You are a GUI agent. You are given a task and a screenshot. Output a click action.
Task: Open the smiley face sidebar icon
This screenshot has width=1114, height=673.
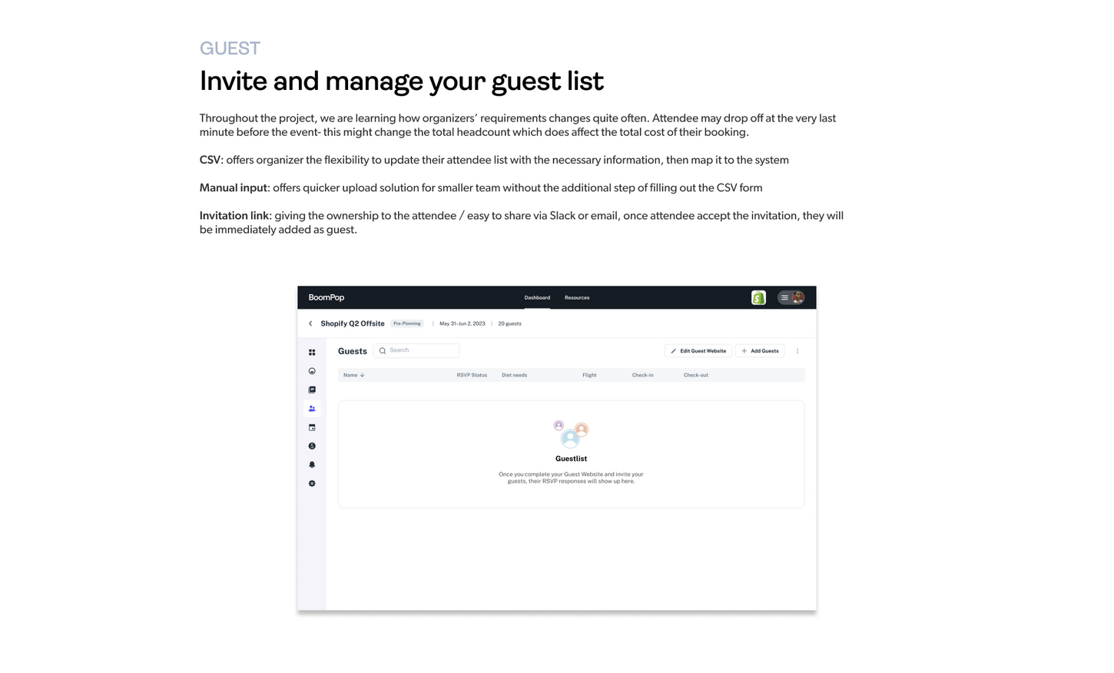point(312,371)
